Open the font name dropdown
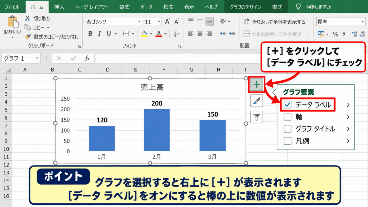The height and width of the screenshot is (207, 368). pos(139,22)
